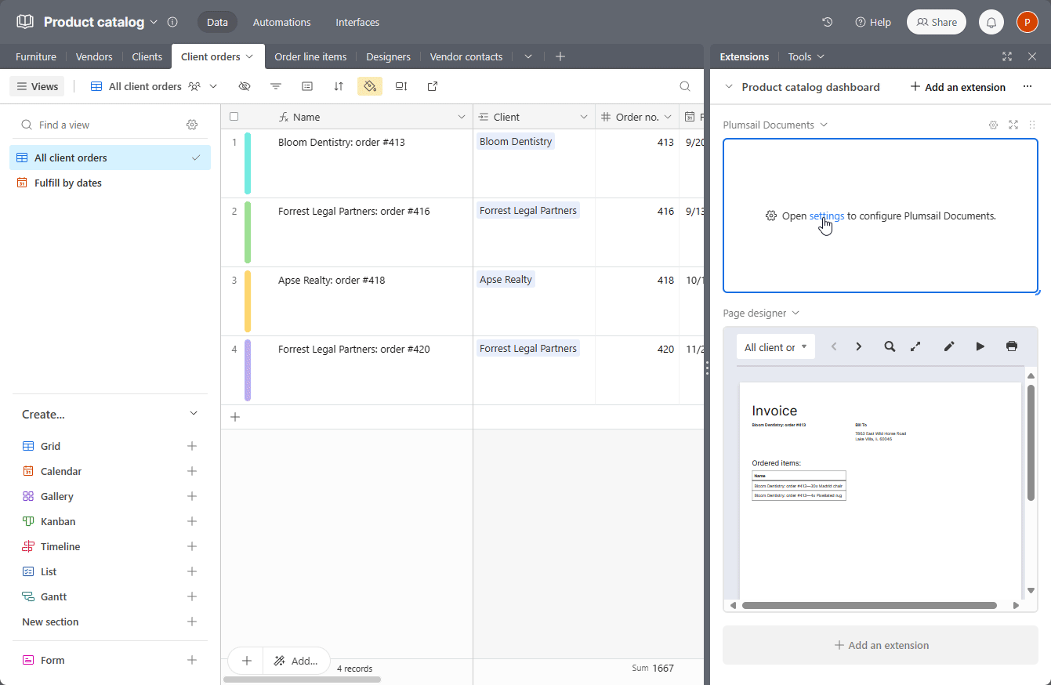Go to next record in Page designer
Screen dimensions: 1051x685
pyautogui.click(x=859, y=346)
